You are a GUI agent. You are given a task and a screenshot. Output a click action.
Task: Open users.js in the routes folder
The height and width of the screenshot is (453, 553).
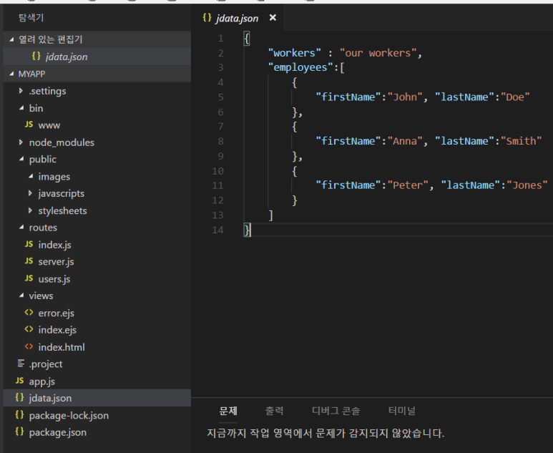coord(54,279)
